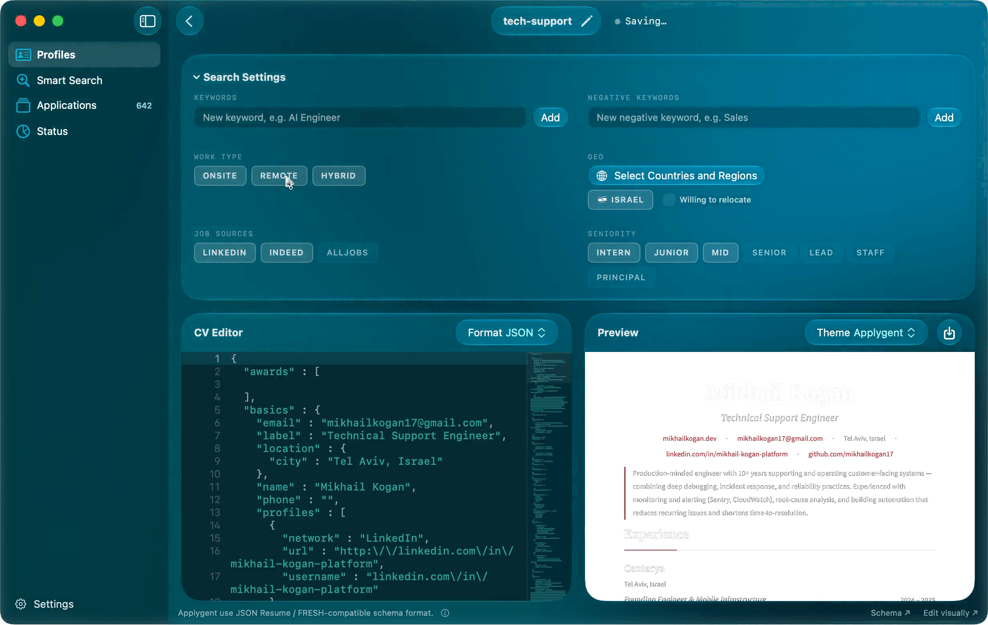Toggle the REMOTE work type
Screen dimensions: 988x625
279,176
